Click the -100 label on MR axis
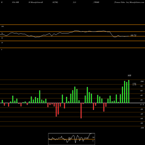 pyautogui.click(x=142, y=128)
